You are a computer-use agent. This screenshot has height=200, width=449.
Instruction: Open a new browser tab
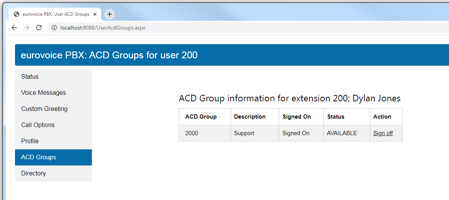pos(110,14)
